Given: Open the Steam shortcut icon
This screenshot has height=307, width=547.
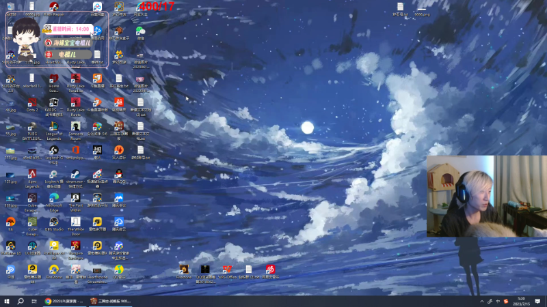Looking at the screenshot, I should point(76,174).
